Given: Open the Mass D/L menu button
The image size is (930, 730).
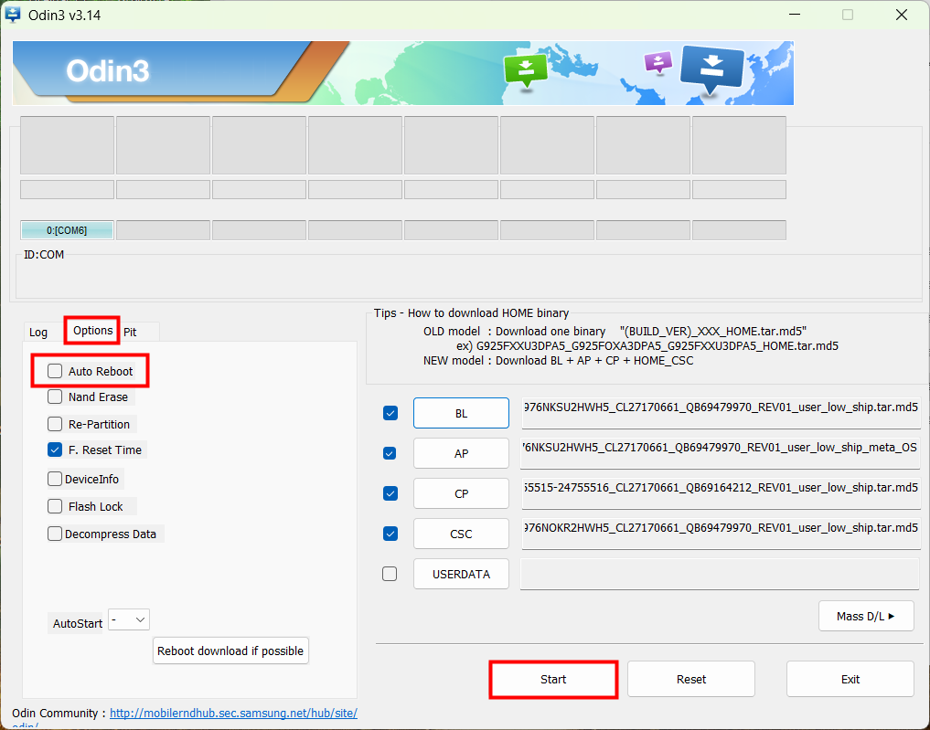Looking at the screenshot, I should point(866,616).
